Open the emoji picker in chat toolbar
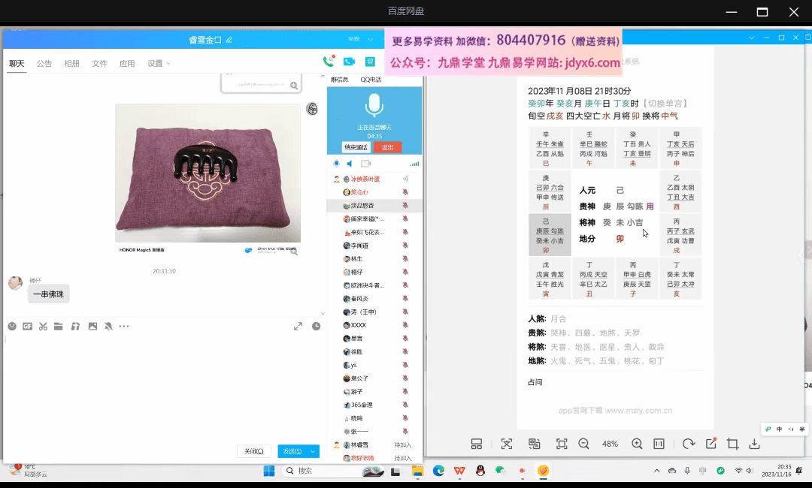This screenshot has height=488, width=812. tap(12, 327)
